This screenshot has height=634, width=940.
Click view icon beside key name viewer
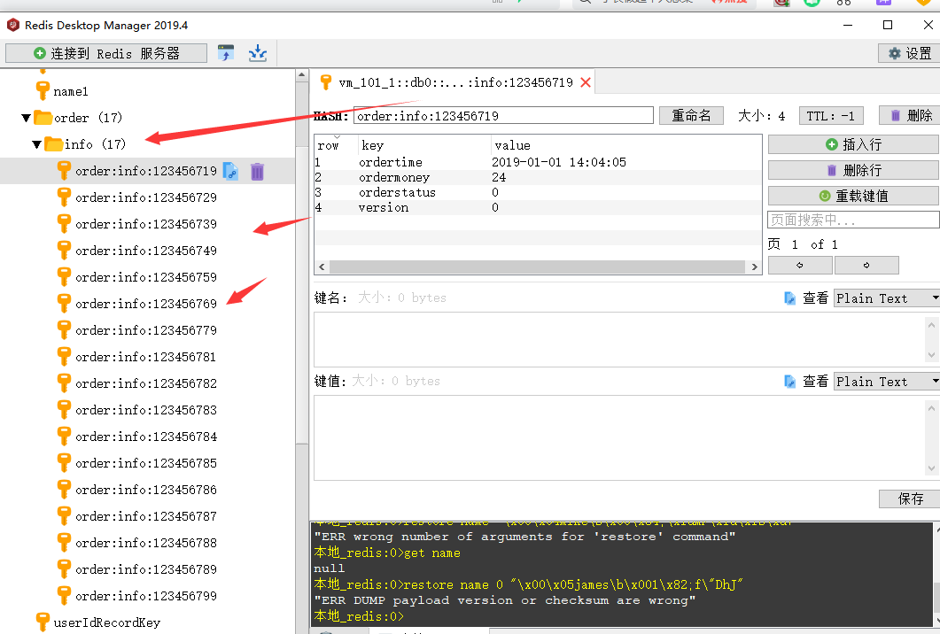pyautogui.click(x=790, y=298)
